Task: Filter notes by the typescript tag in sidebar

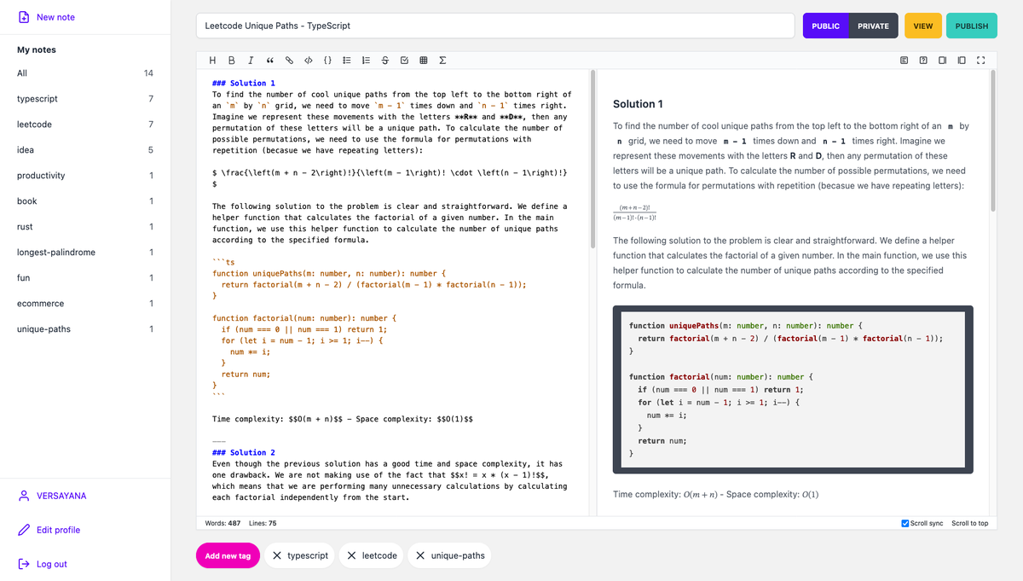Action: (x=85, y=99)
